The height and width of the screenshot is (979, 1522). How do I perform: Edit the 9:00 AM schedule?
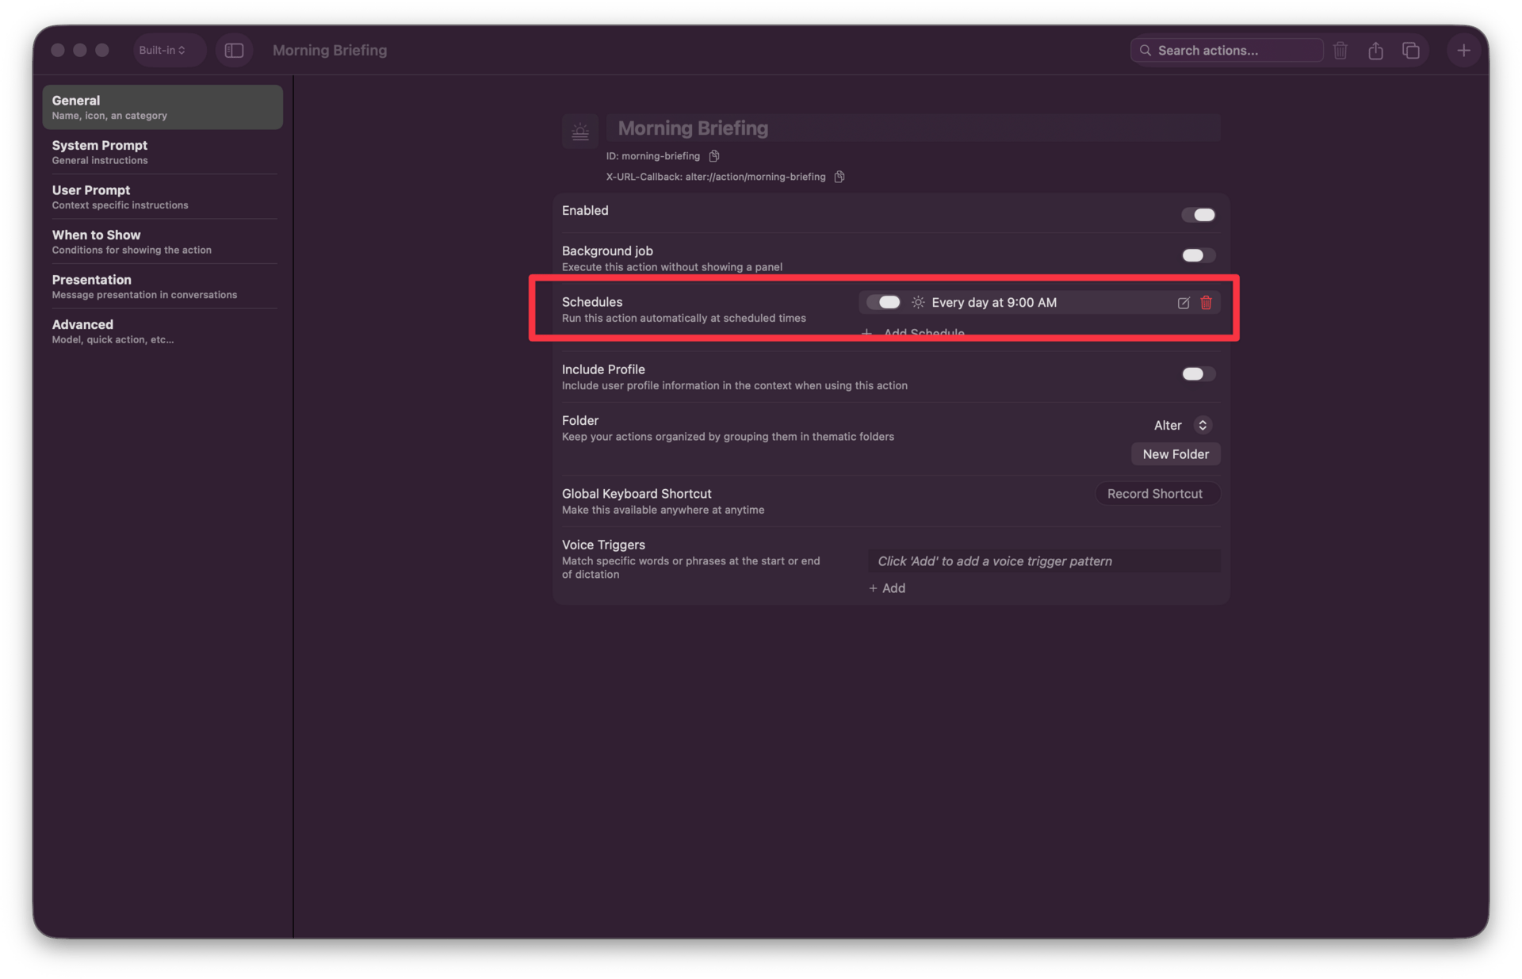[x=1183, y=303]
